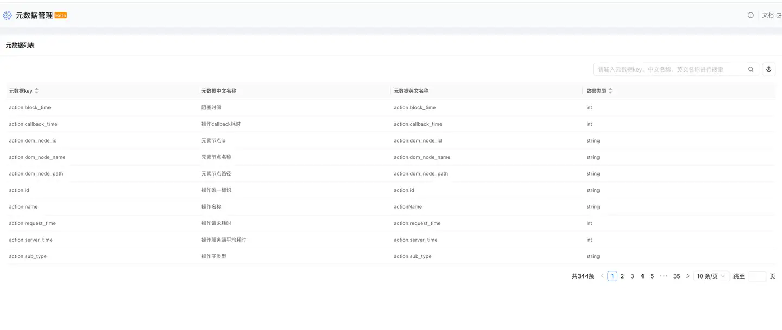Screen dimensions: 782x330
Task: Select page 5 in pagination
Action: (652, 276)
